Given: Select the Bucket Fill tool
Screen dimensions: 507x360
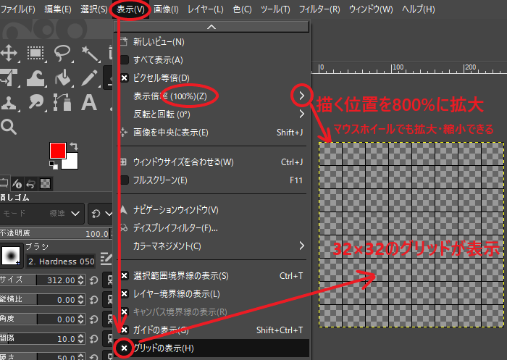Looking at the screenshot, I should [x=63, y=78].
